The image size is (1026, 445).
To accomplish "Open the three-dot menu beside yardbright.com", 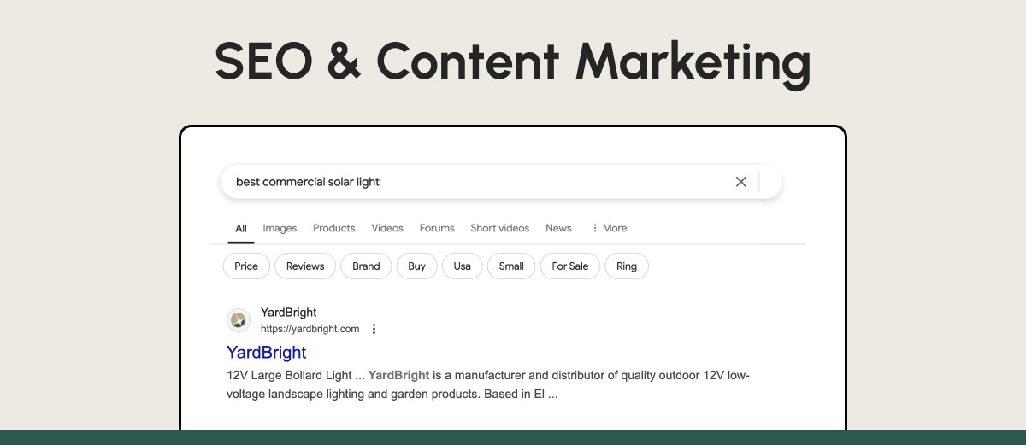I will coord(374,329).
